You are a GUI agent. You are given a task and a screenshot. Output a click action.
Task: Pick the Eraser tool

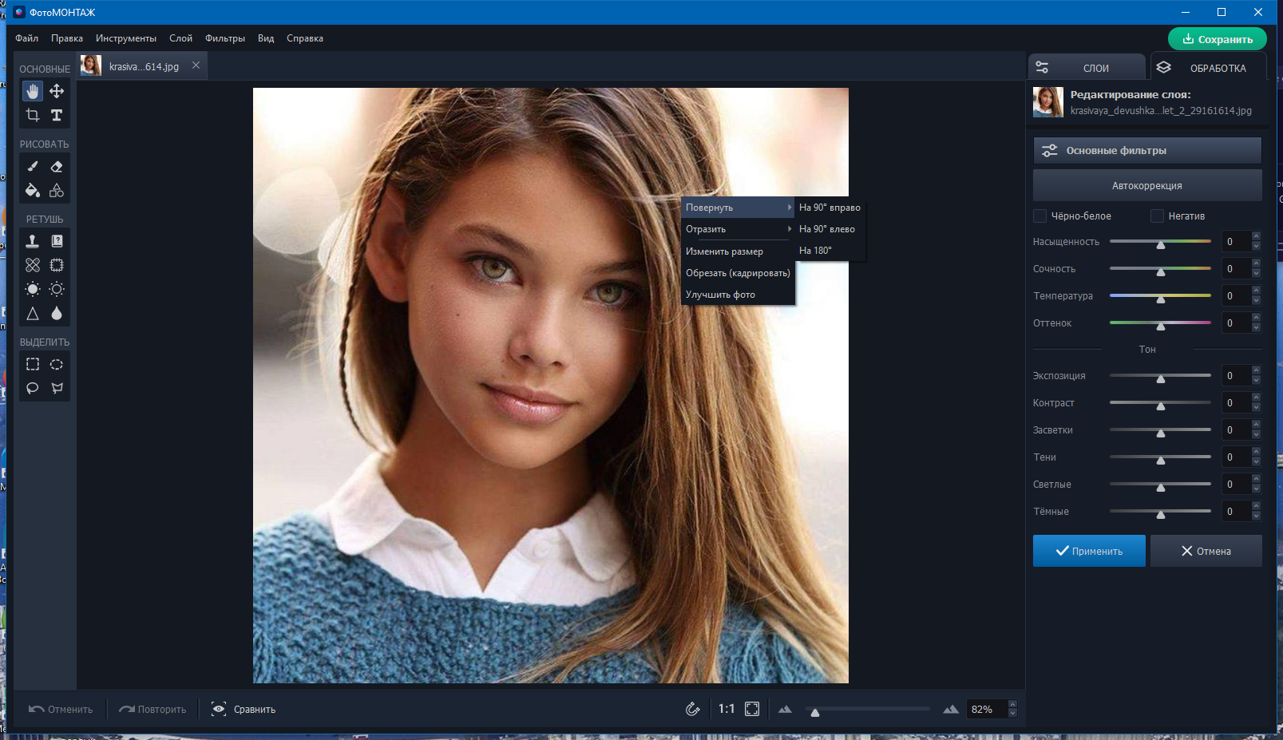[x=57, y=166]
